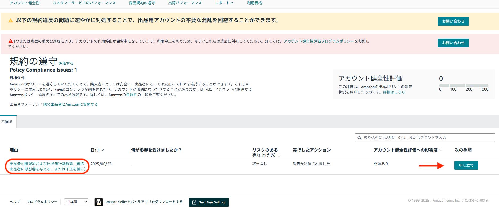Click the 何が影響を受けましたか？ column header
This screenshot has width=499, height=208.
(156, 150)
